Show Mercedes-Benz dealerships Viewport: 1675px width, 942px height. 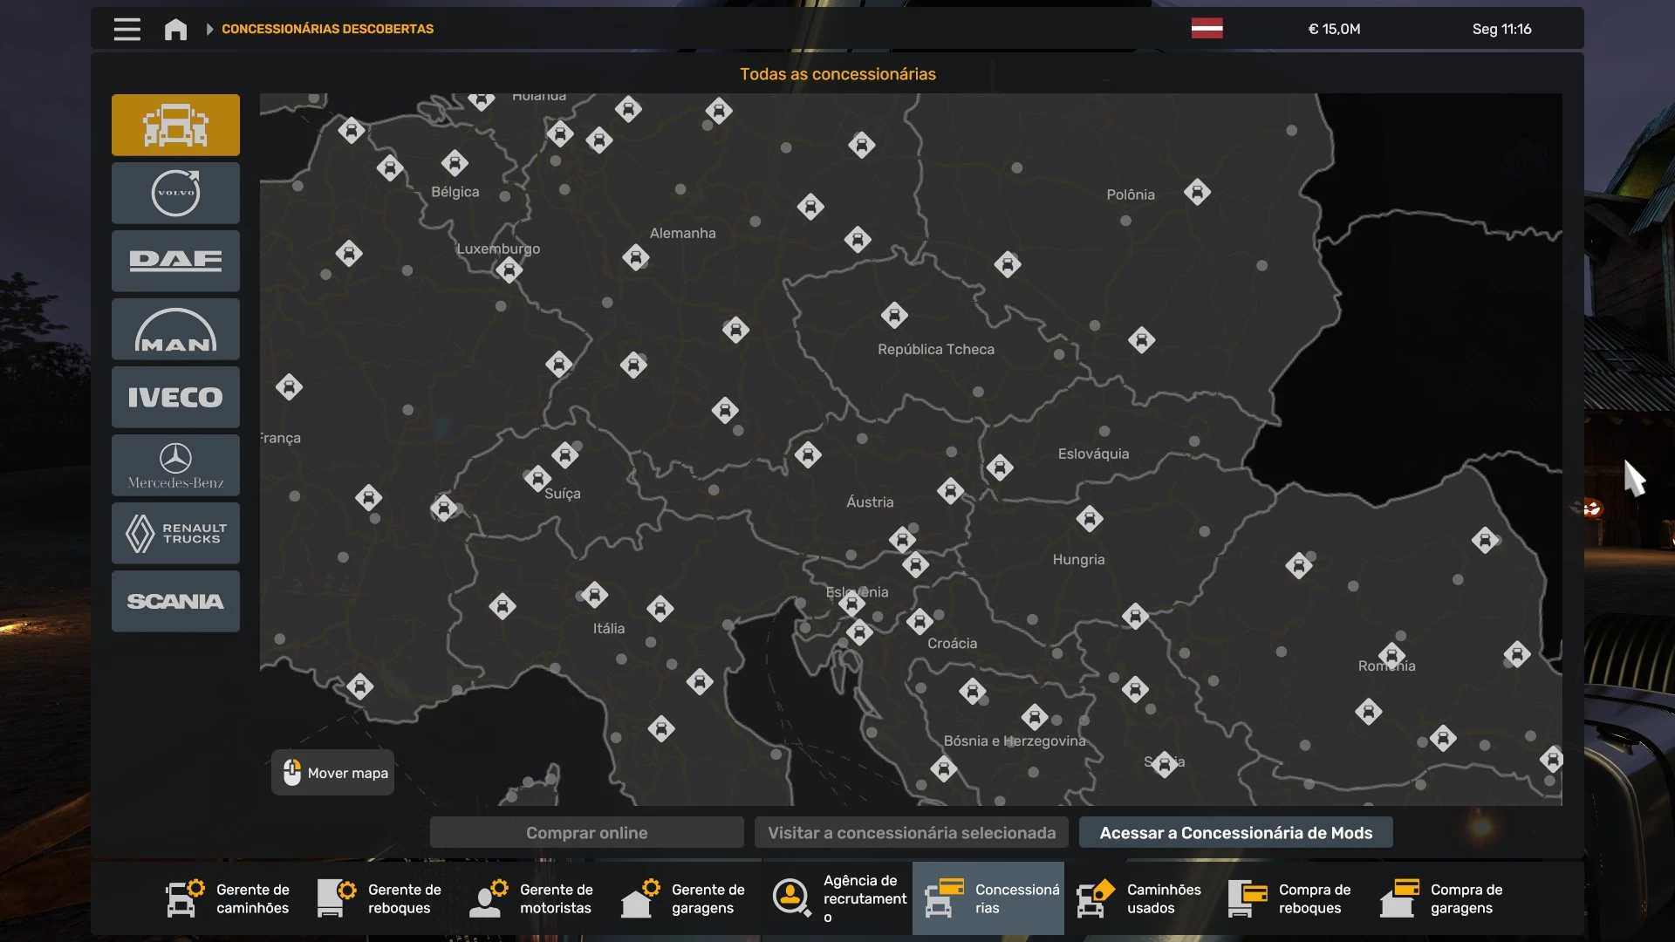tap(175, 465)
